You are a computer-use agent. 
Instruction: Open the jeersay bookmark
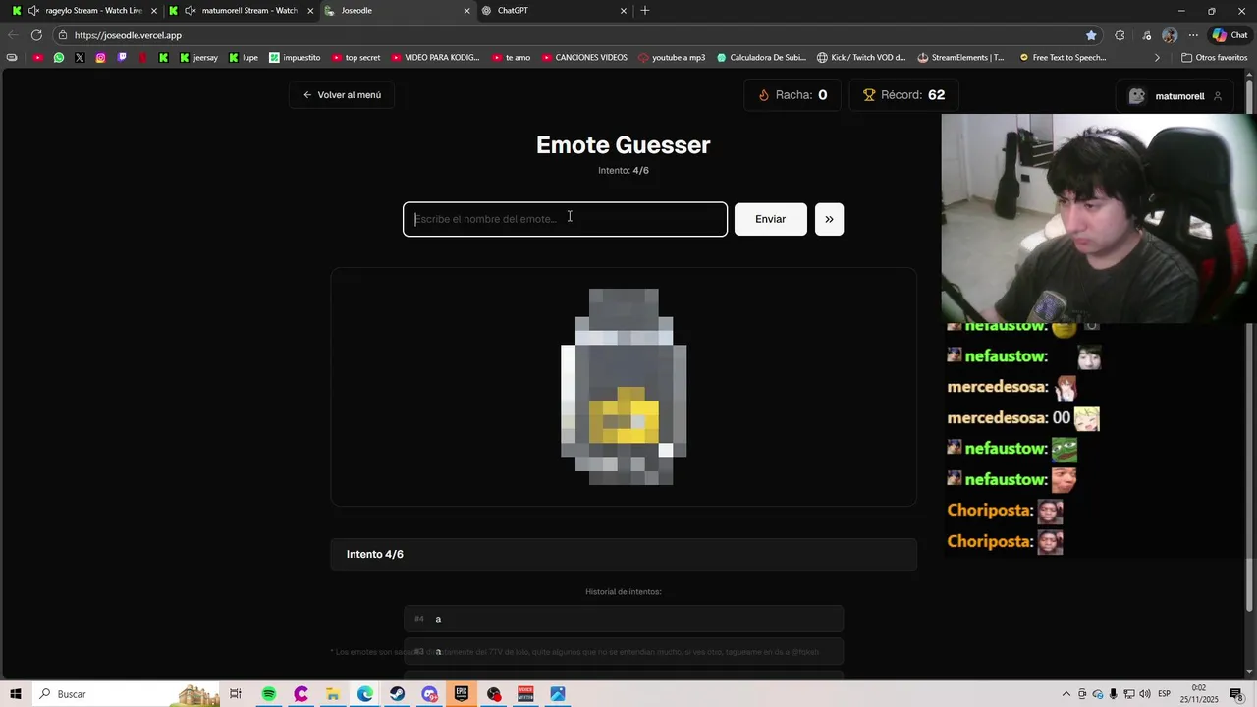(x=198, y=57)
